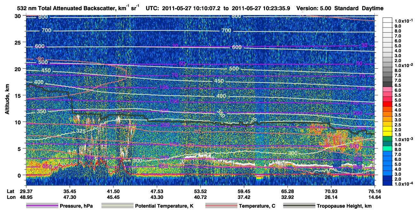Click longitude value "45.45"
Image resolution: width=416 pixels, height=213 pixels.
point(113,197)
